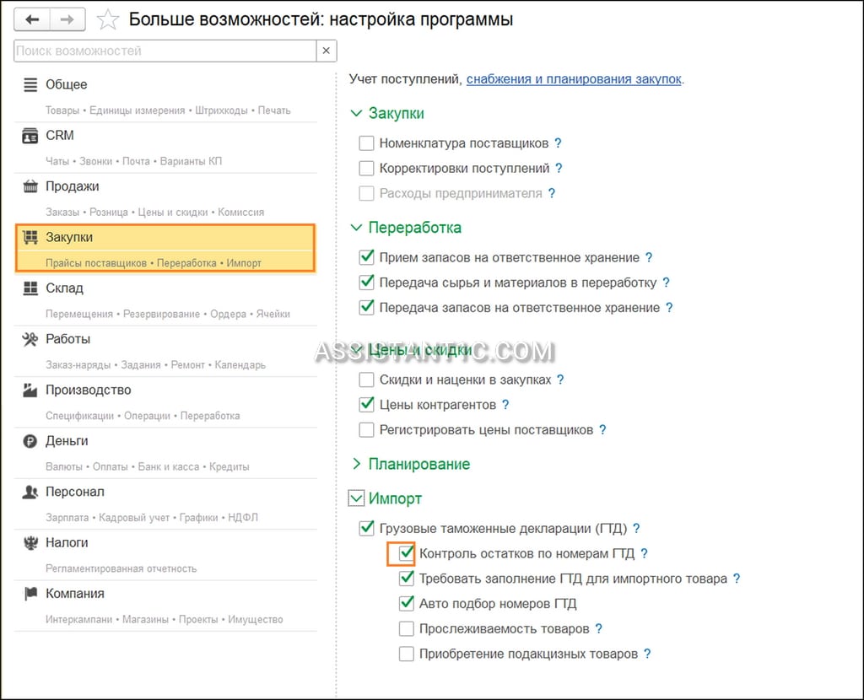Screen dimensions: 864x700
Task: Click the Общее section list icon
Action: [30, 85]
